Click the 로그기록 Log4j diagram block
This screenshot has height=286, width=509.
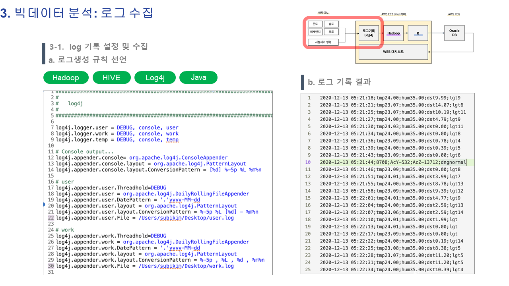coord(369,33)
